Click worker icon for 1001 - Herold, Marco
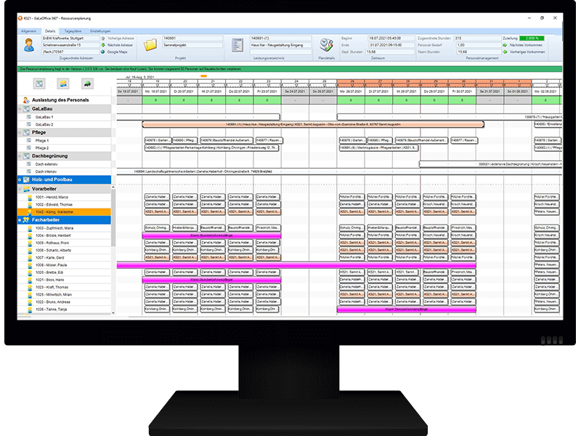Image resolution: width=581 pixels, height=436 pixels. [30, 197]
